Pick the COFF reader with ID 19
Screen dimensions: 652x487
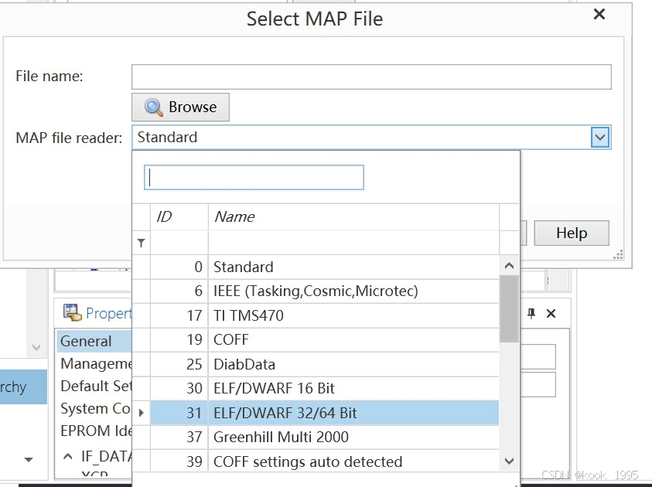[x=324, y=340]
